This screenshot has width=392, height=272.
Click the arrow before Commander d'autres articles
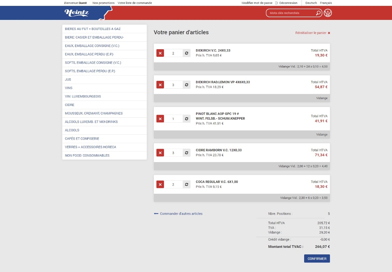click(x=156, y=214)
